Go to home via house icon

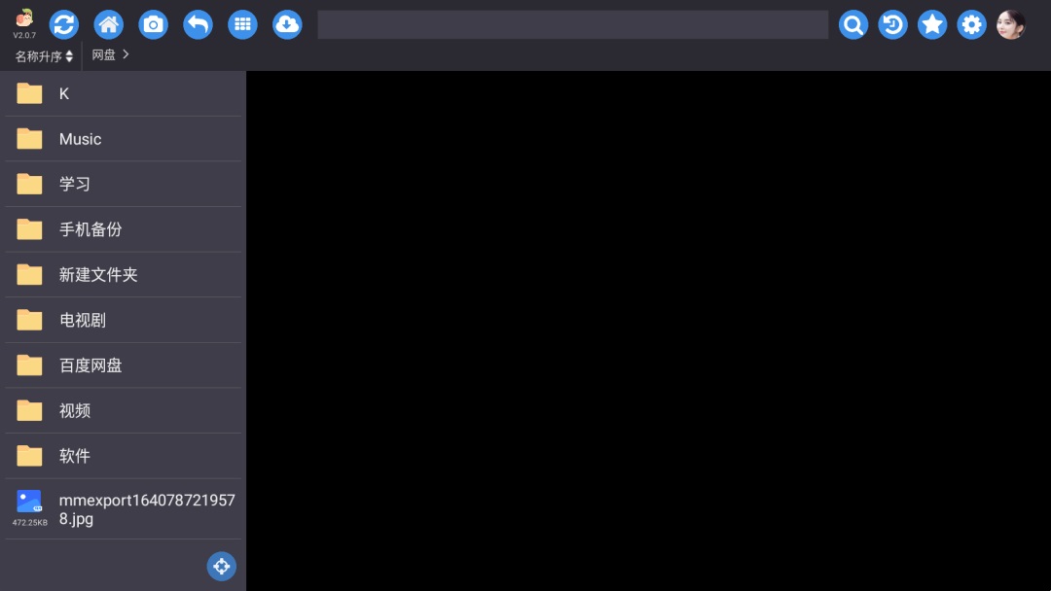109,24
